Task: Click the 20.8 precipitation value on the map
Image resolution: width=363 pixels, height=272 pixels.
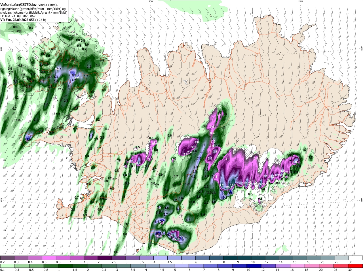Action: coord(229,188)
